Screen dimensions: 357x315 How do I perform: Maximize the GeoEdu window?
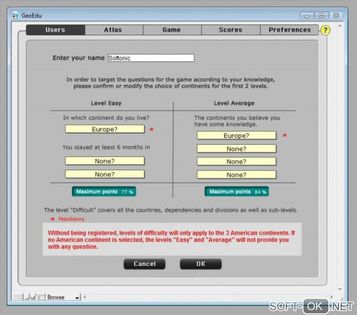click(321, 15)
